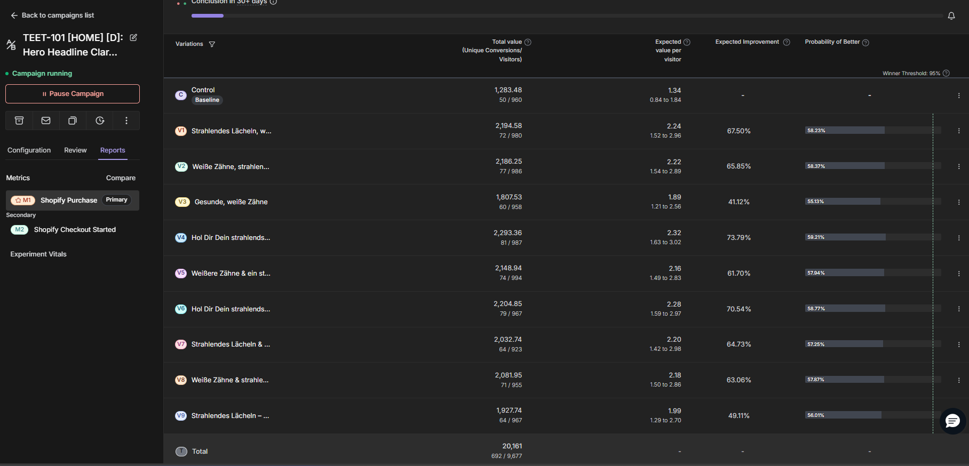
Task: Click the duplicate campaign icon
Action: tap(73, 120)
